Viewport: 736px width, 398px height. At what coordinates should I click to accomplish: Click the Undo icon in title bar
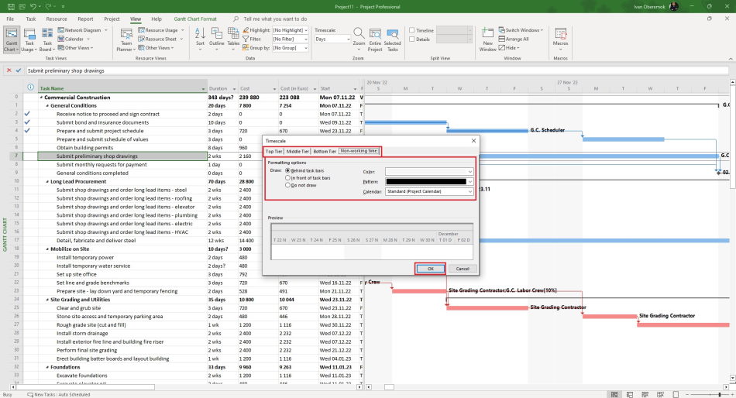(x=33, y=6)
